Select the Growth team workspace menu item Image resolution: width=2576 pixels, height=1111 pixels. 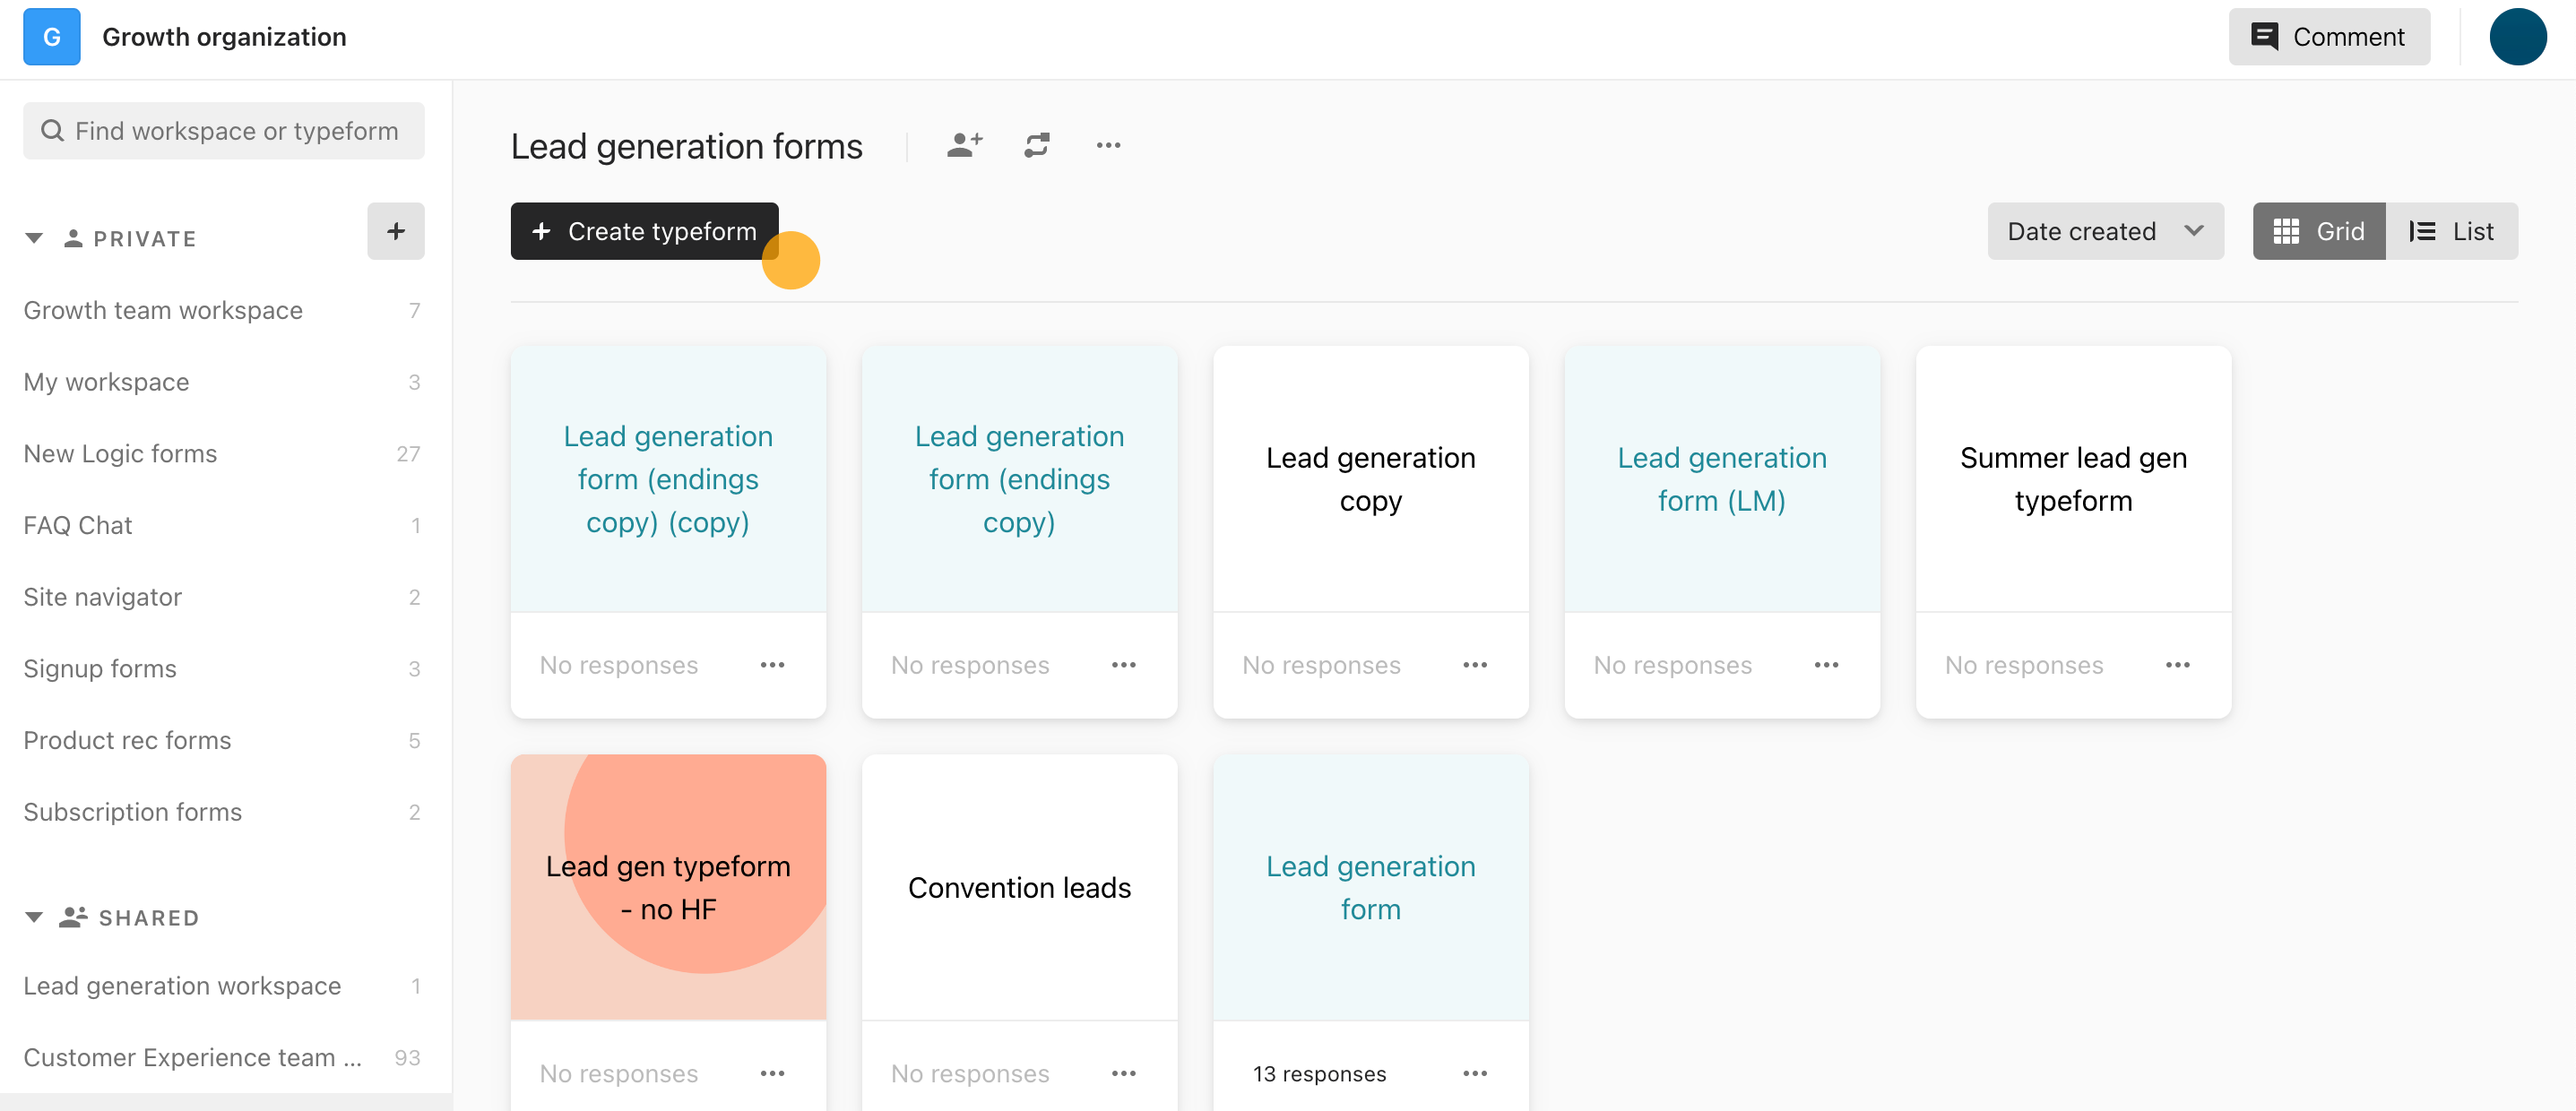pyautogui.click(x=162, y=308)
